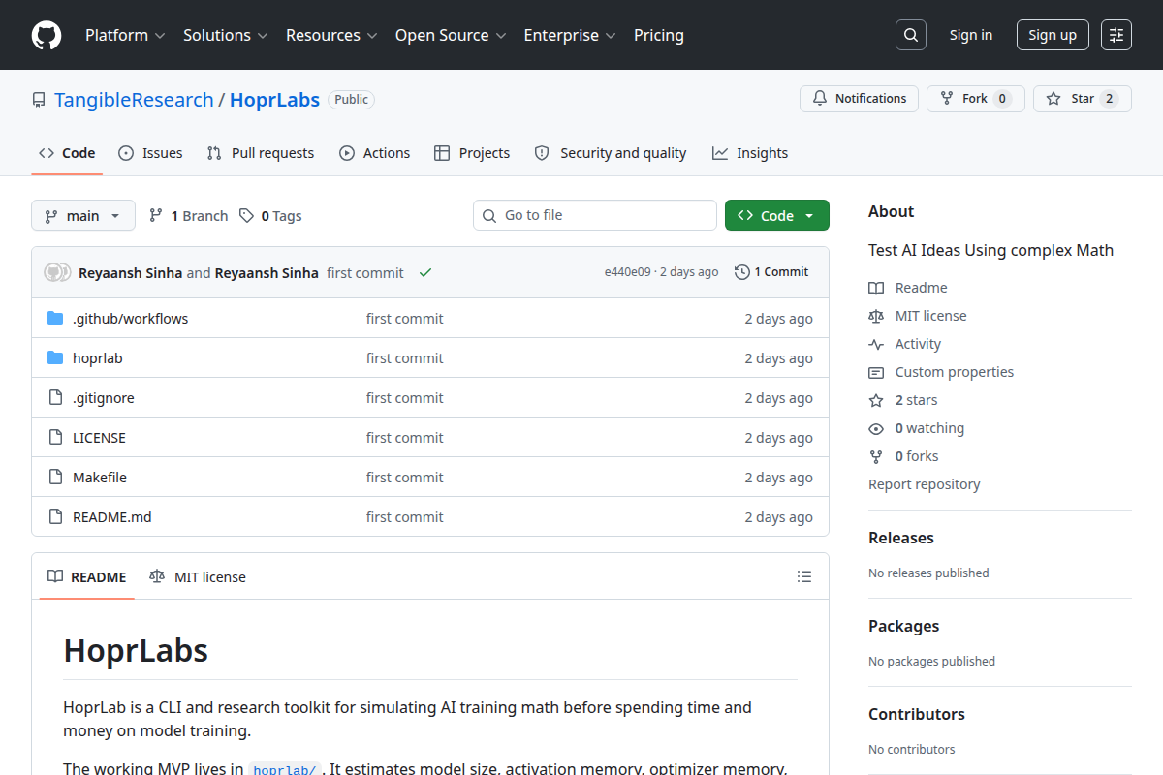This screenshot has width=1163, height=775.
Task: Click the .gitignore file icon
Action: pos(55,398)
